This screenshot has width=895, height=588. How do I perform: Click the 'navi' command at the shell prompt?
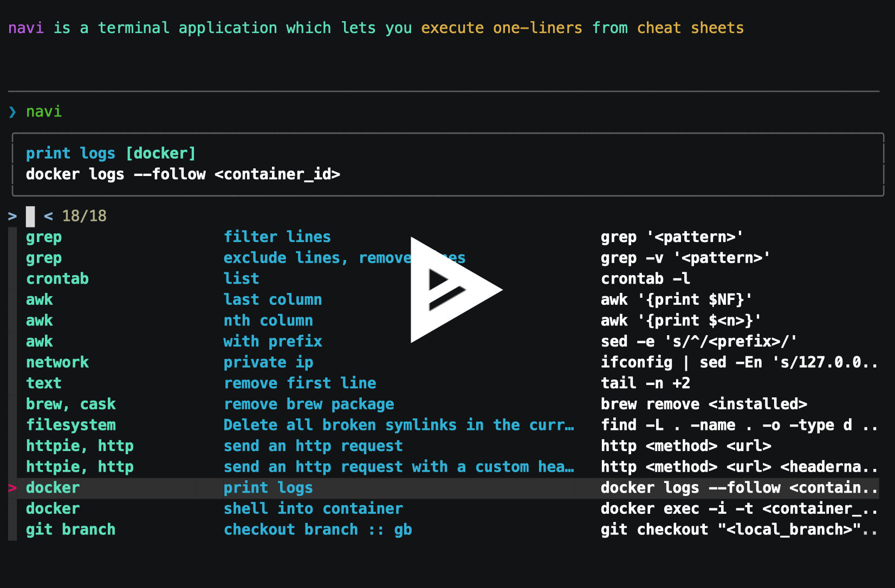click(44, 112)
